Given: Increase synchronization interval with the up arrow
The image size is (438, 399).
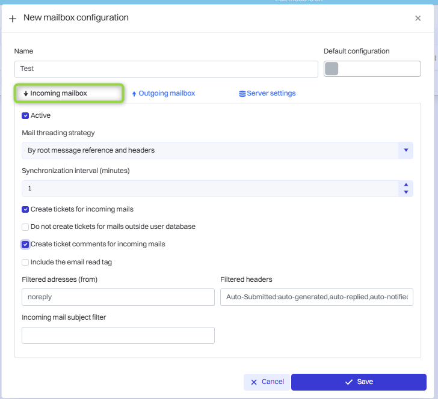Looking at the screenshot, I should click(x=406, y=185).
